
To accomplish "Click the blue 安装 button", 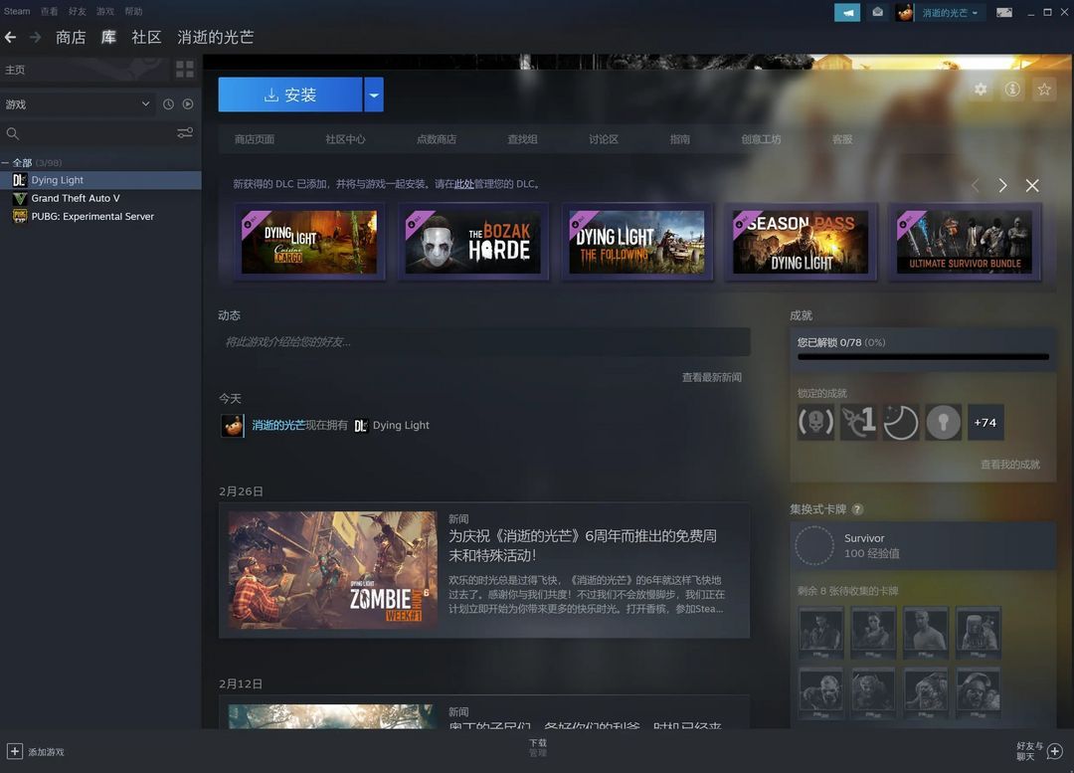I will click(x=289, y=95).
